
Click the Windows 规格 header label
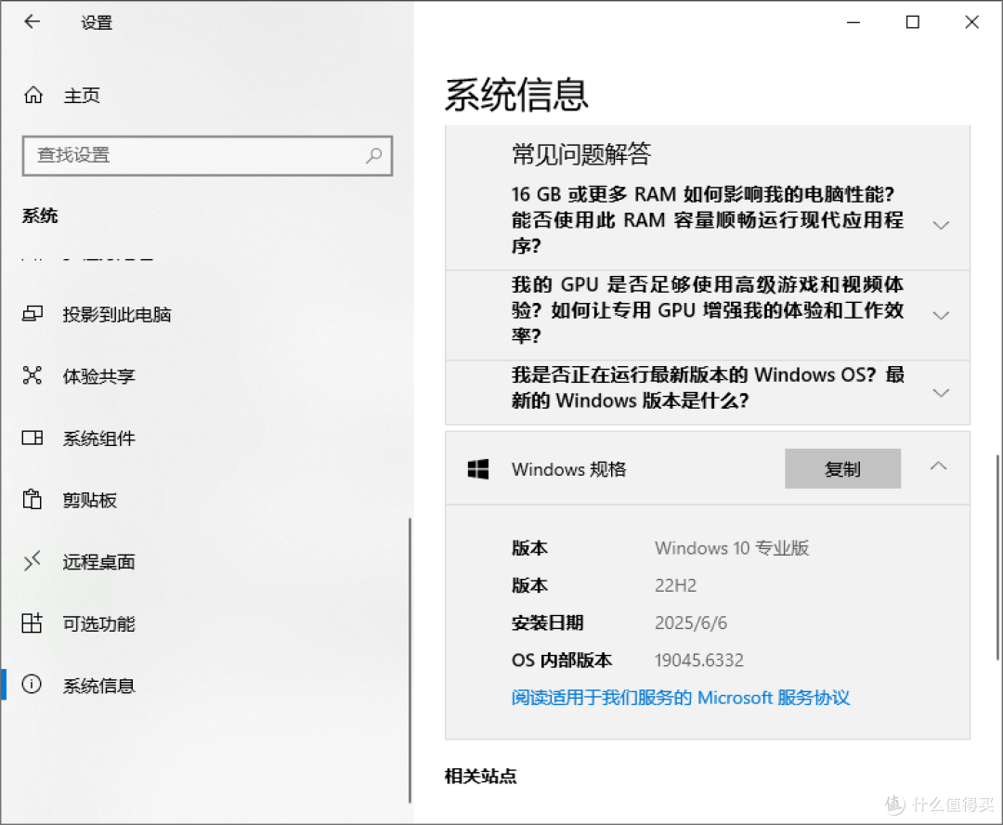click(x=568, y=469)
